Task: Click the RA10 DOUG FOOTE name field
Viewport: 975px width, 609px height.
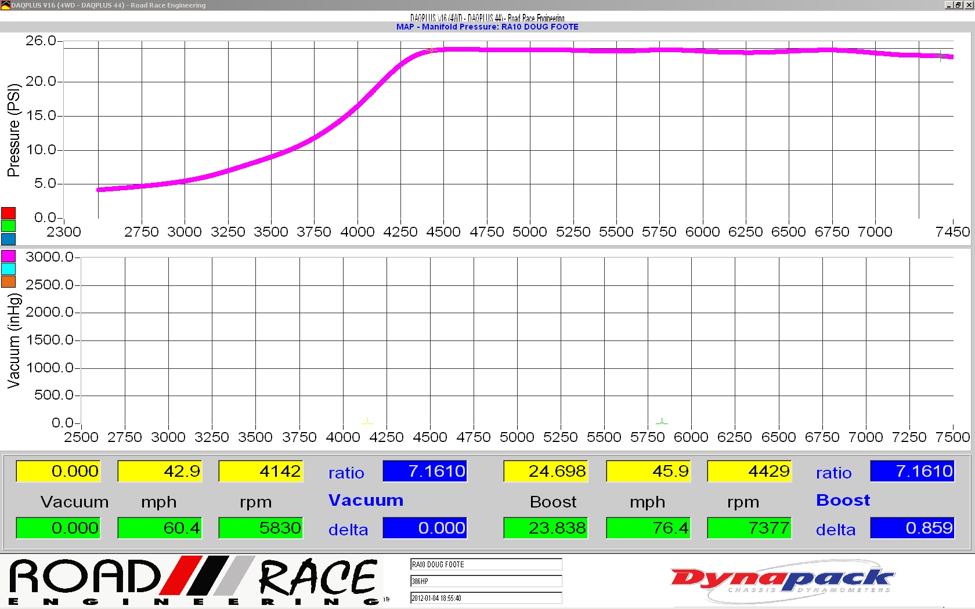Action: (486, 564)
